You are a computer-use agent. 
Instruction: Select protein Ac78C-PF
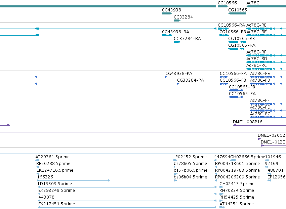point(260,101)
